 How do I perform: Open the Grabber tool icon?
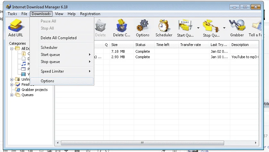point(237,26)
